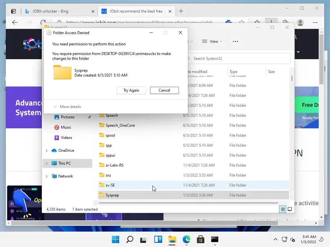Select OneDrive in navigation pane

[x=66, y=151]
